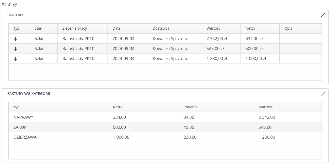Click the 334,00 zł Netto invoice cell
The image size is (331, 166).
point(254,39)
